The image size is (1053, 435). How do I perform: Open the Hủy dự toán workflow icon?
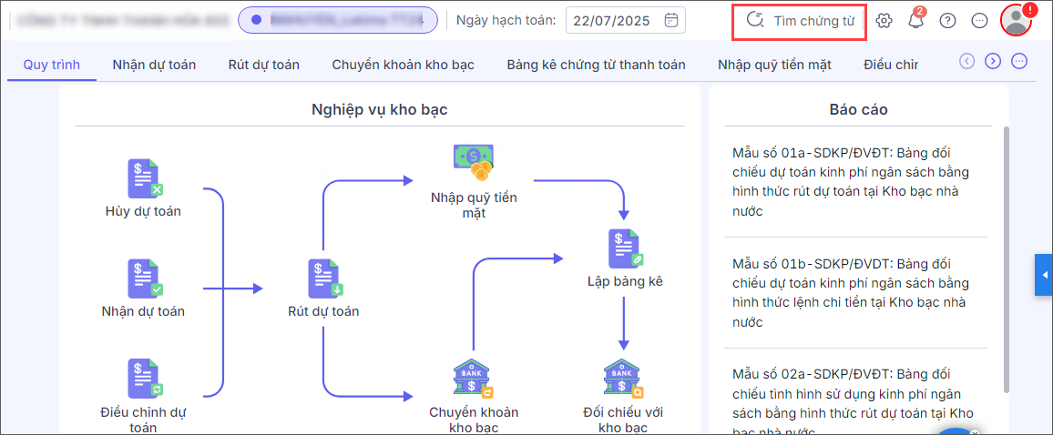click(145, 179)
